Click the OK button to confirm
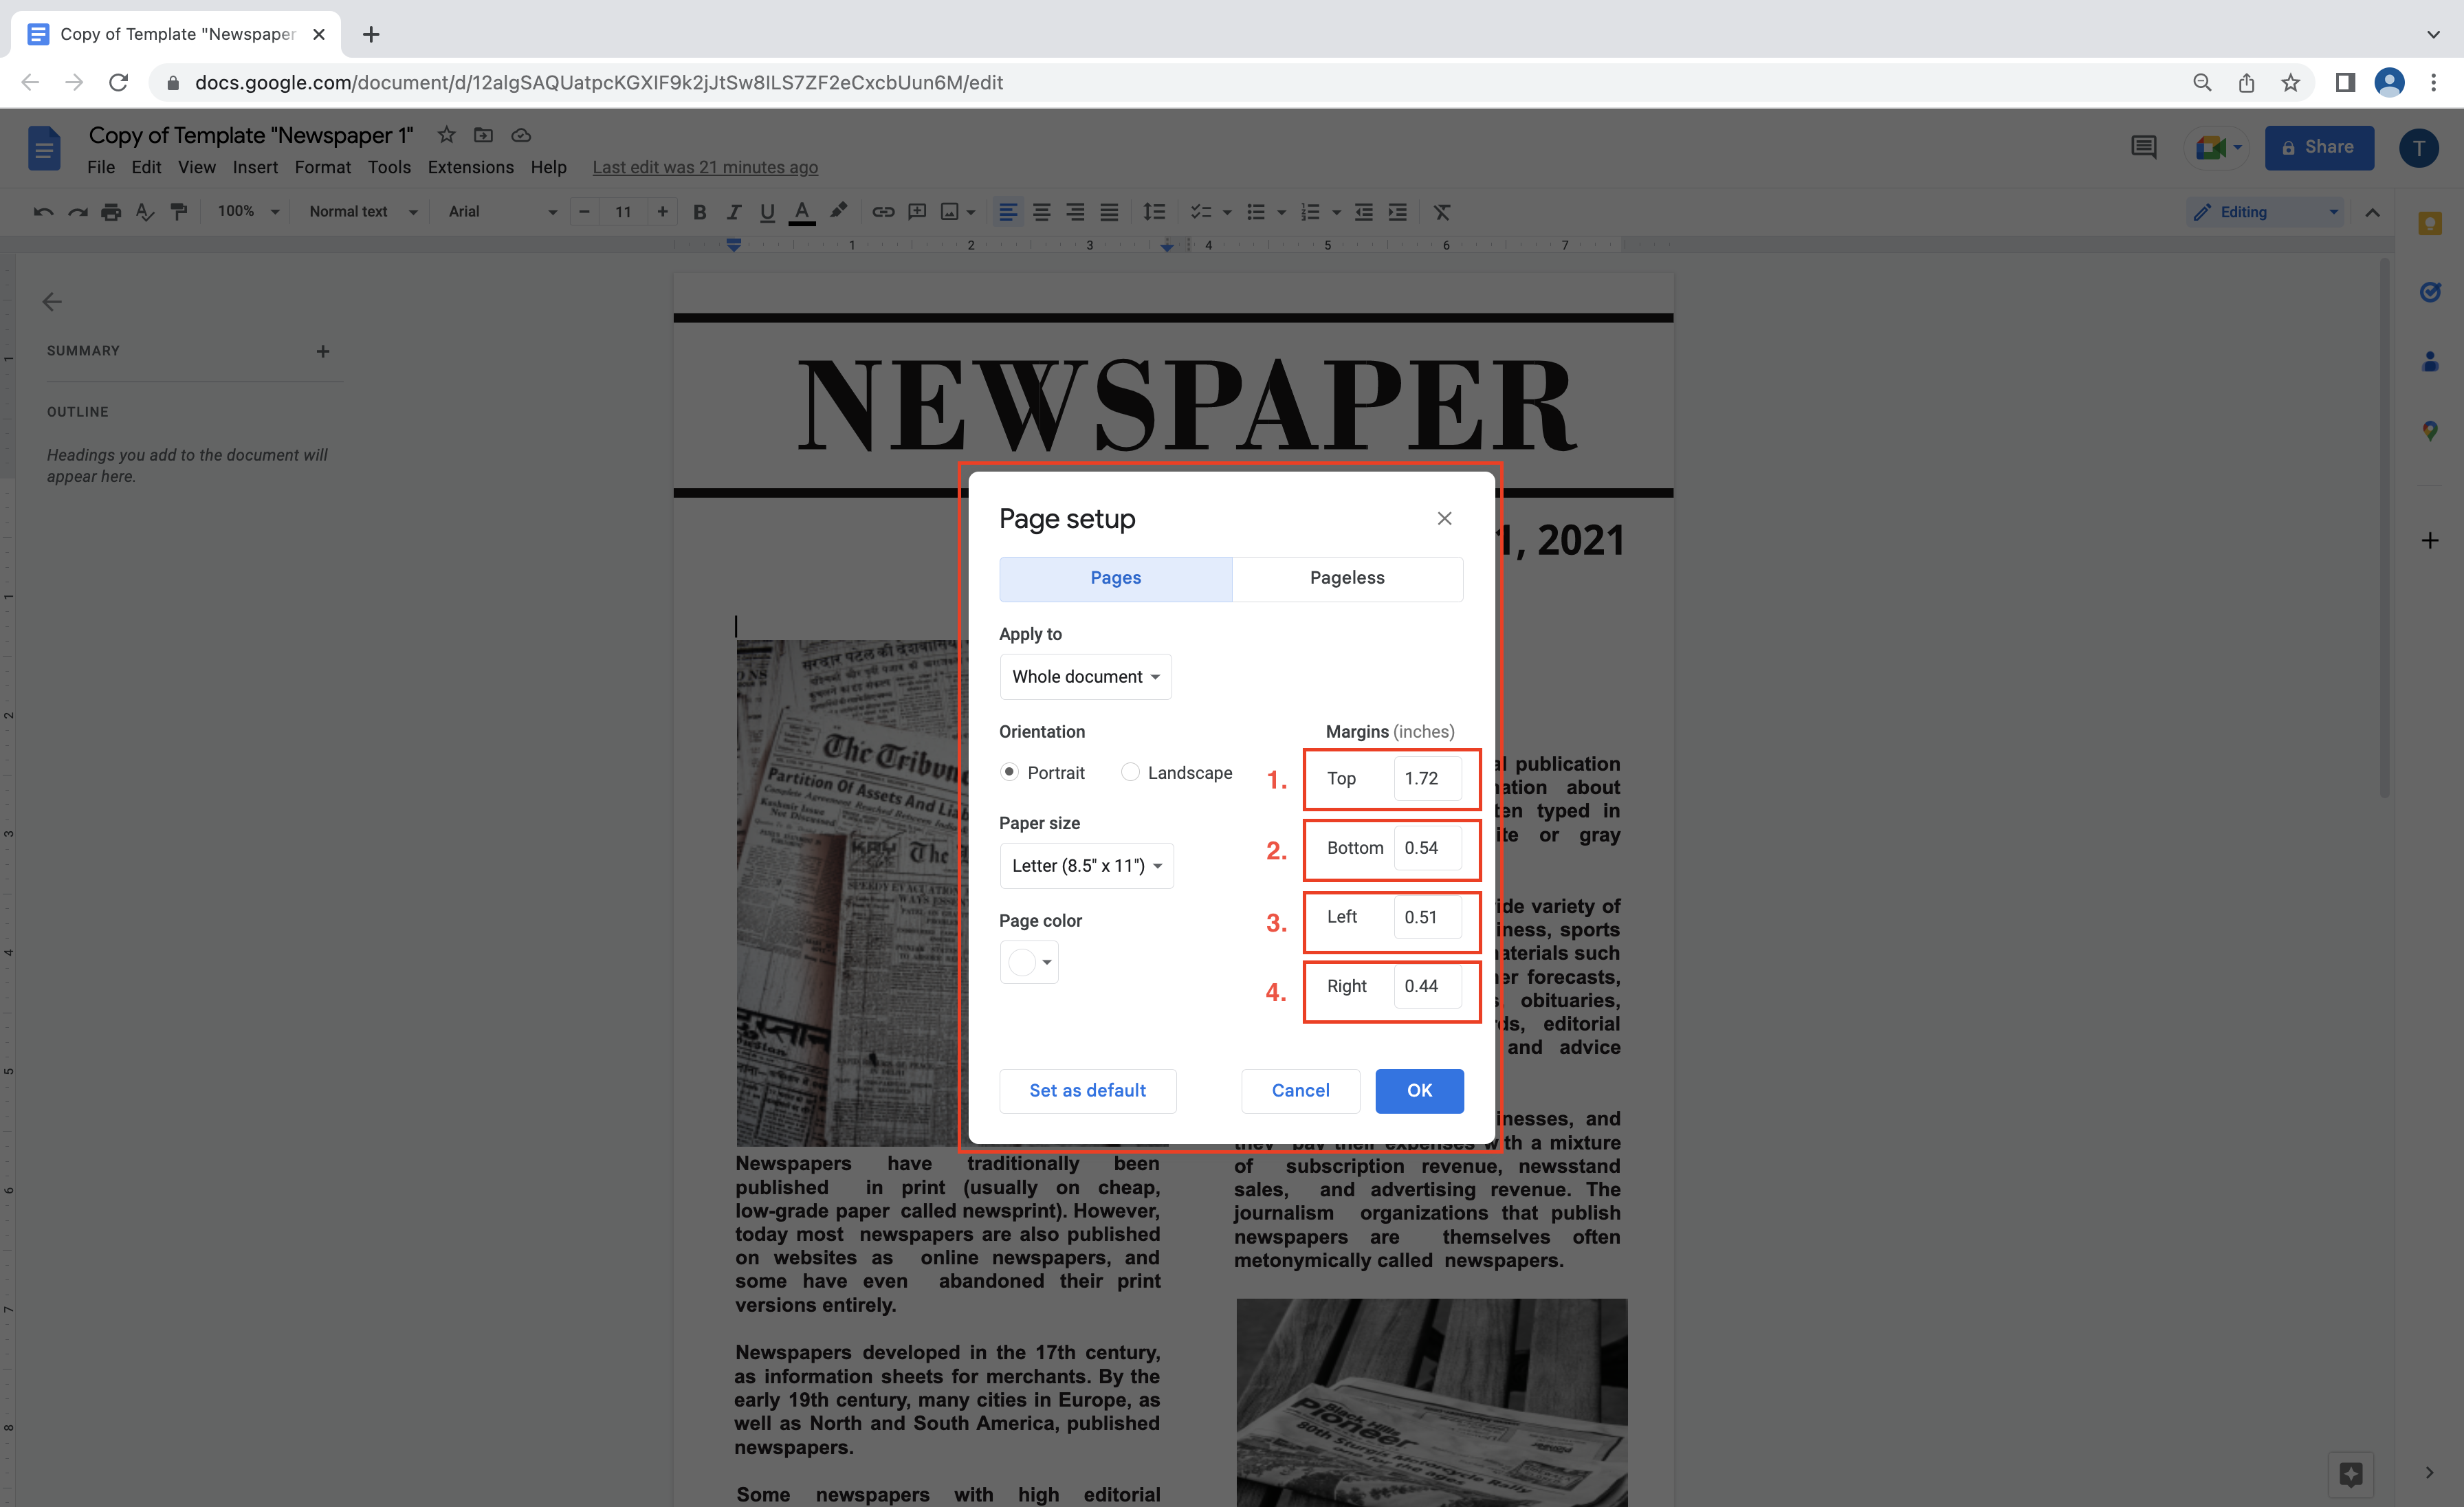Viewport: 2464px width, 1507px height. 1418,1090
